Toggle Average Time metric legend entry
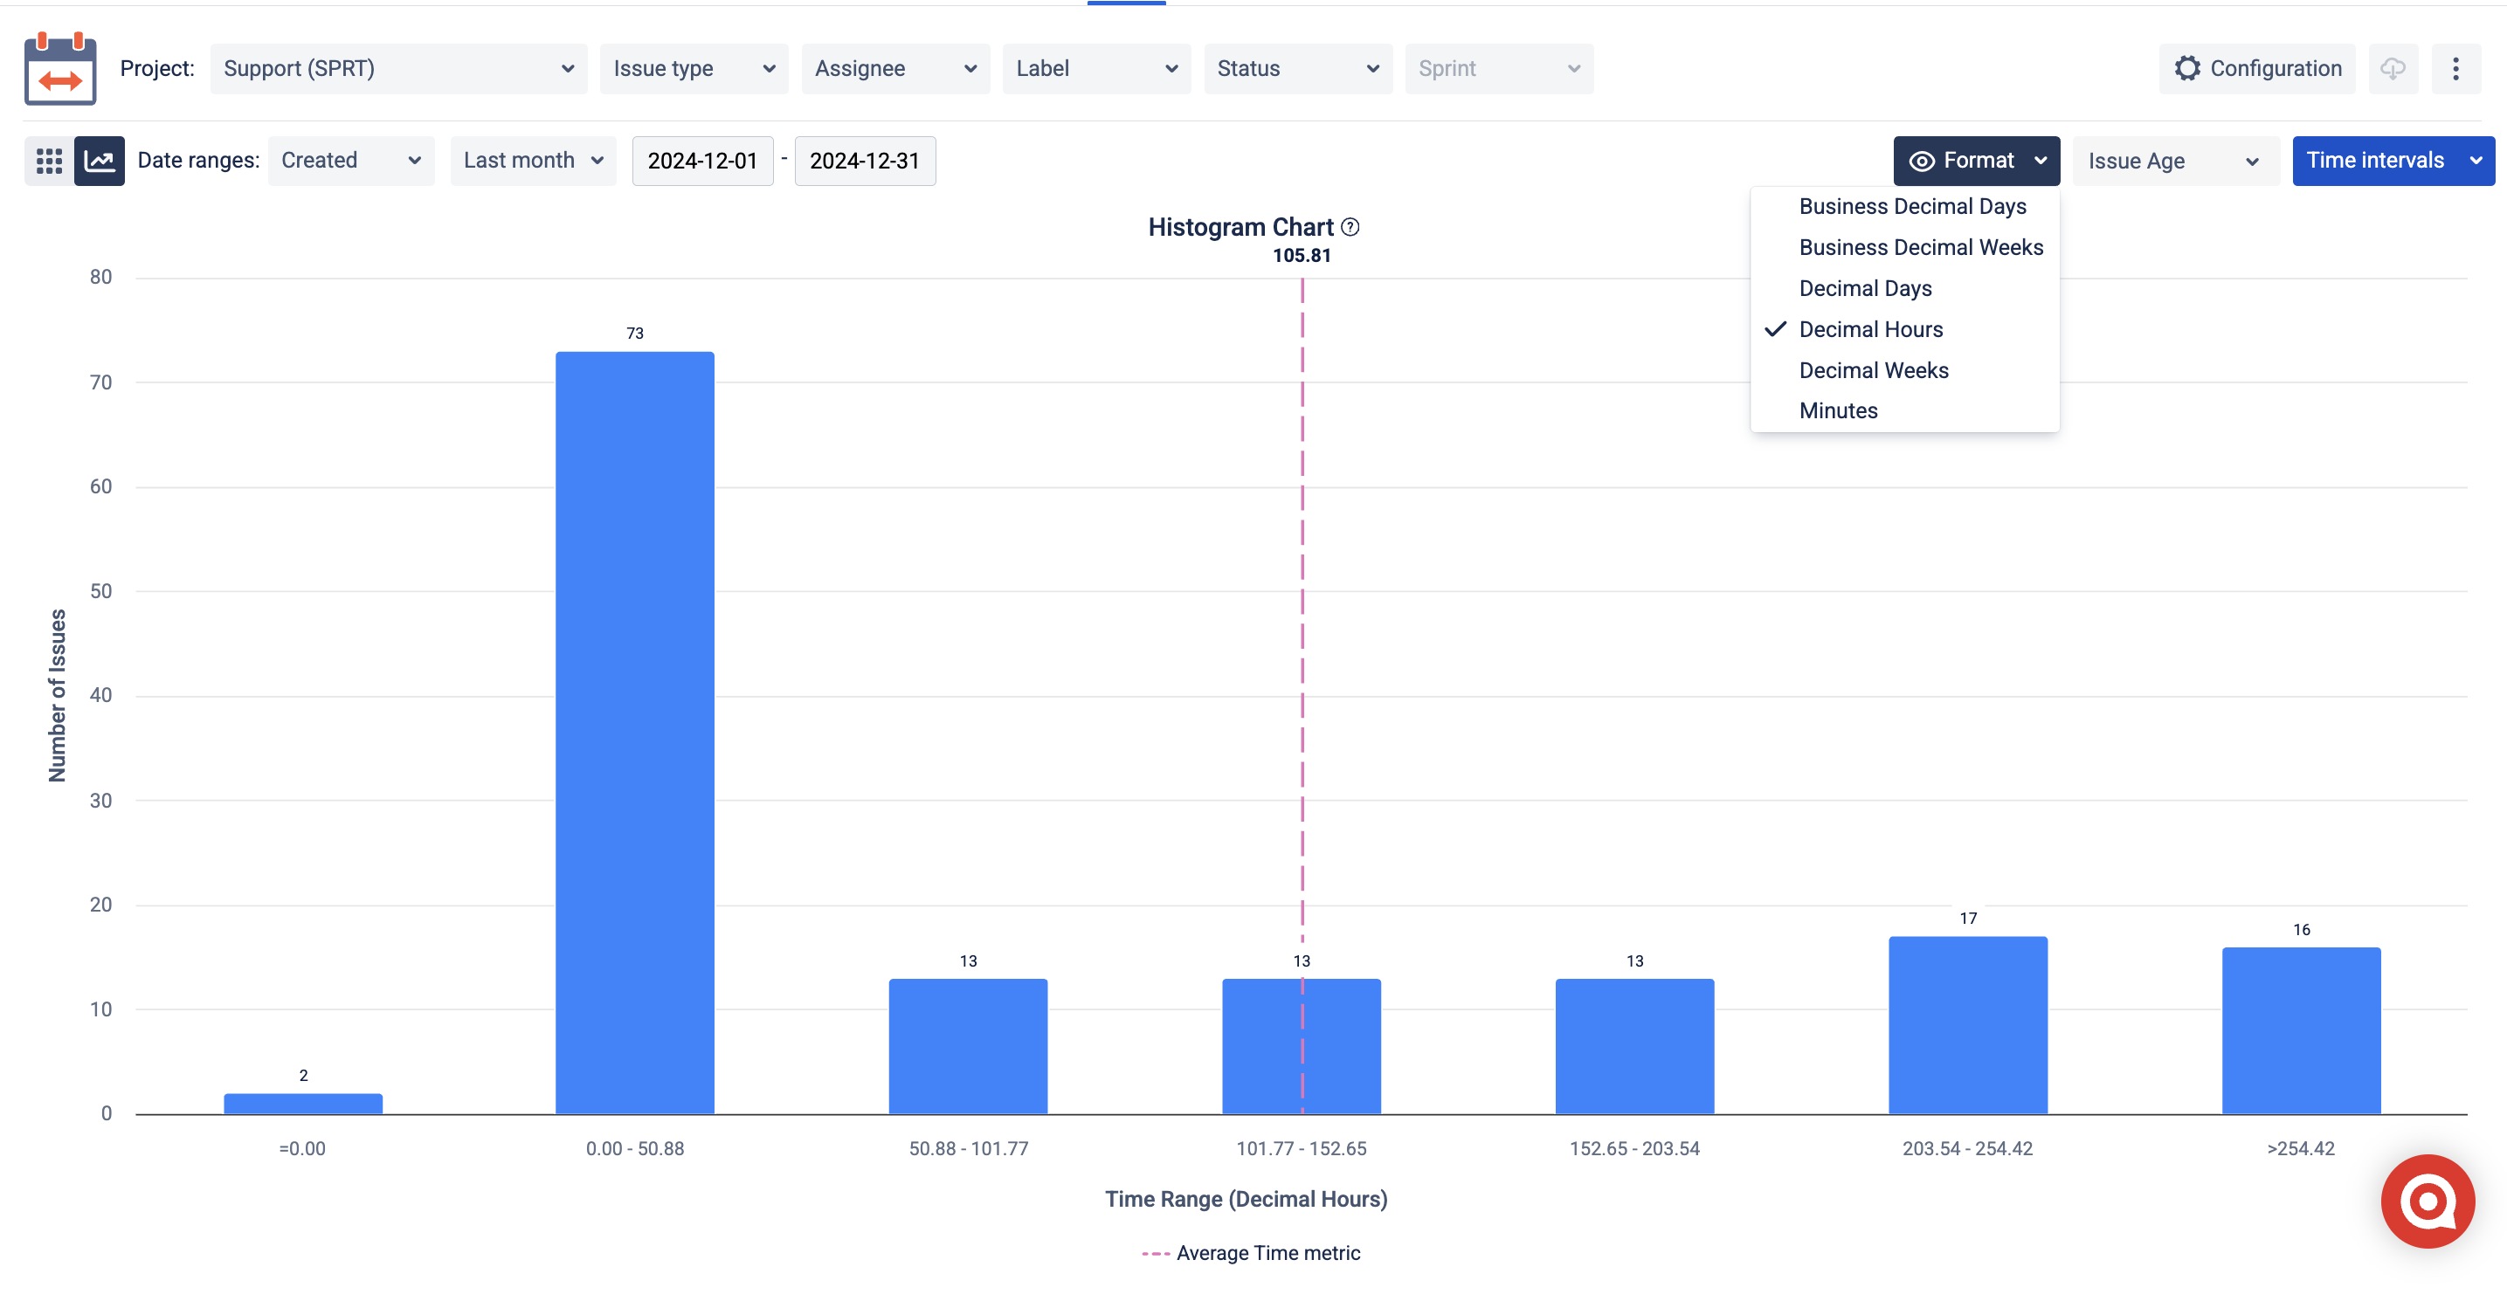Image resolution: width=2507 pixels, height=1315 pixels. coord(1252,1253)
